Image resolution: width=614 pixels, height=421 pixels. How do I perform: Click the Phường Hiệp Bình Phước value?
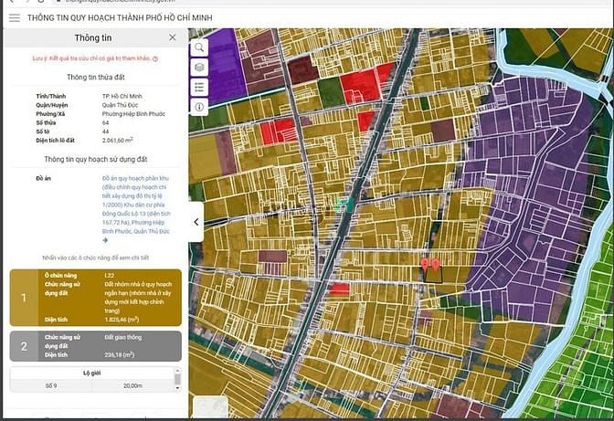pyautogui.click(x=133, y=114)
